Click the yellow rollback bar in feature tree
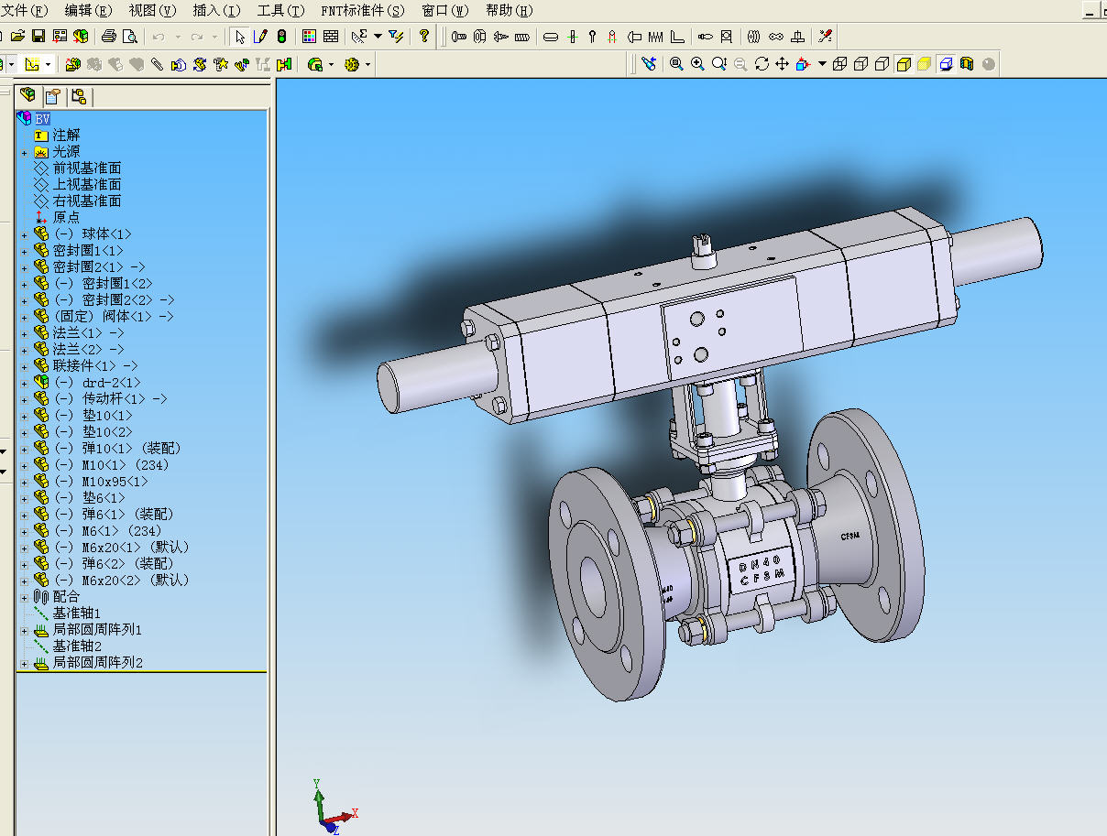This screenshot has height=836, width=1107. 142,672
